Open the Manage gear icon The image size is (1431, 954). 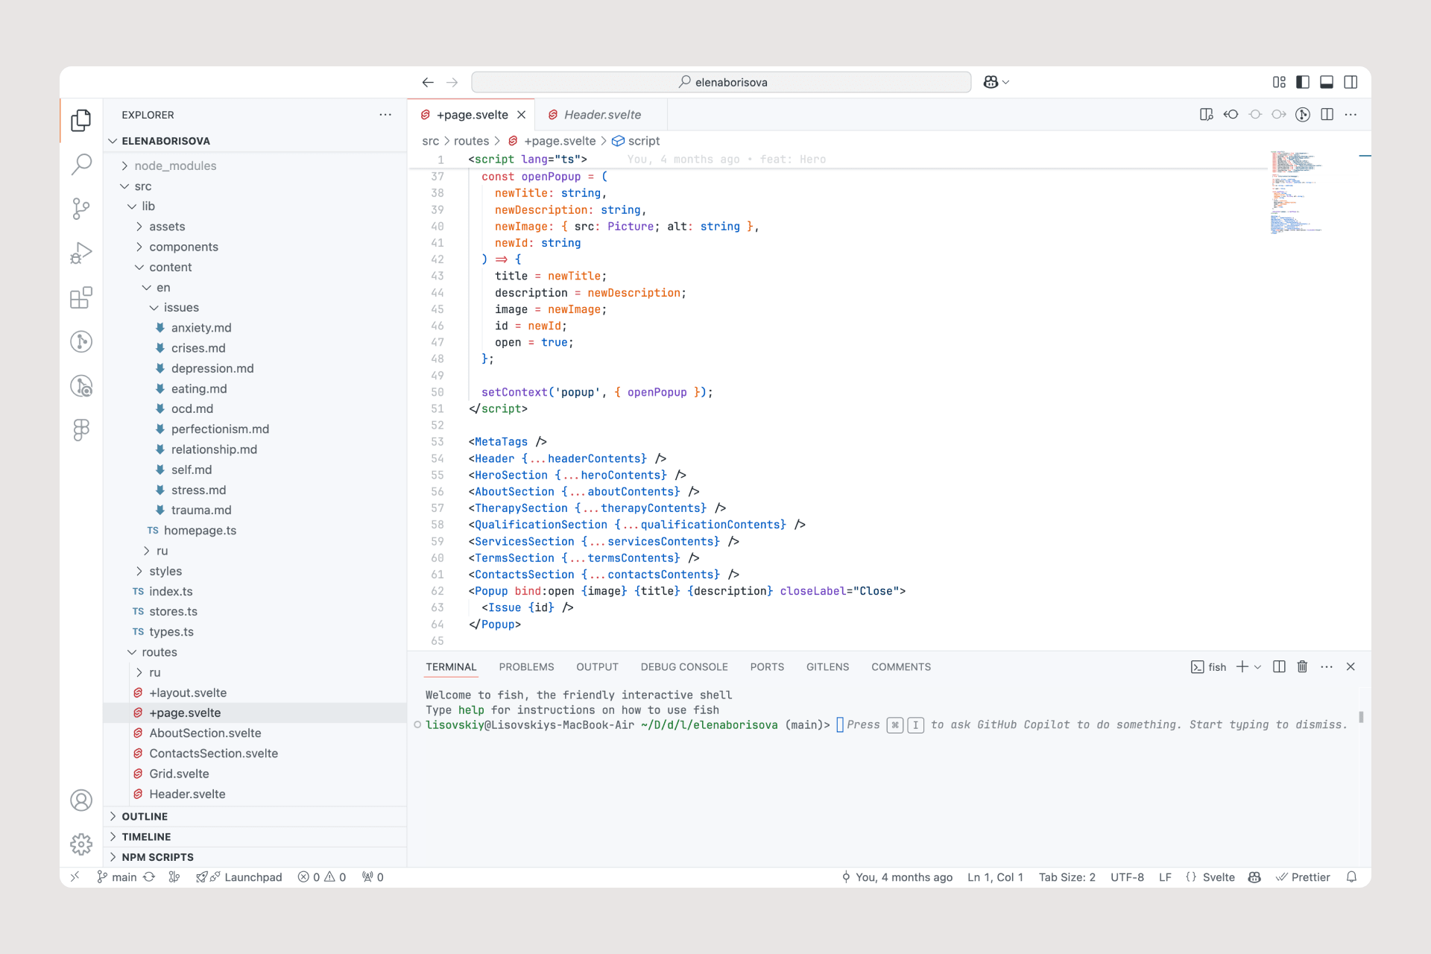point(81,844)
